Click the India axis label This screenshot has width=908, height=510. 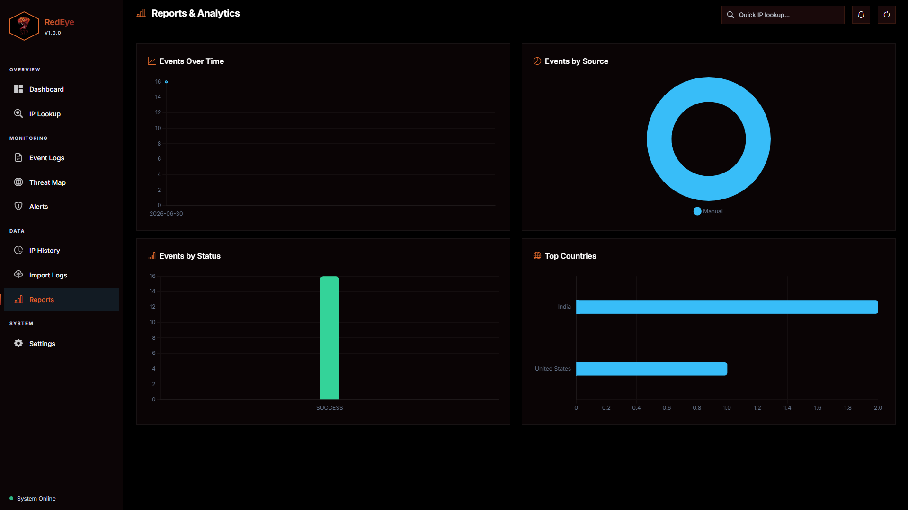(564, 307)
